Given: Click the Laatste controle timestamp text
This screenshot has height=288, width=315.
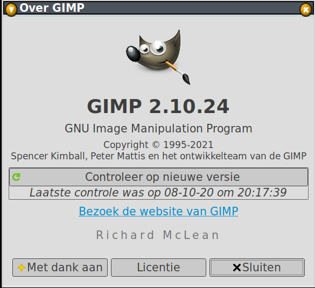Looking at the screenshot, I should coord(158,193).
